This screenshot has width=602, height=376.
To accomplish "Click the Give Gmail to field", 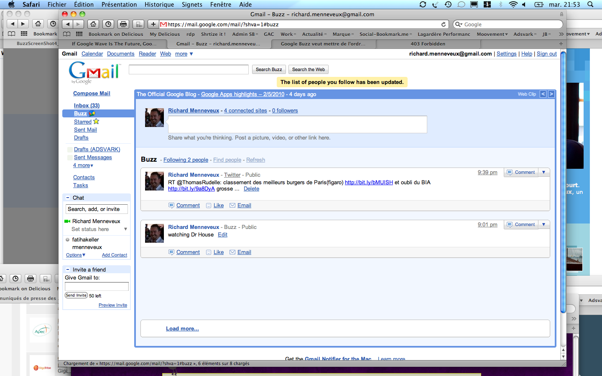I will pyautogui.click(x=97, y=286).
